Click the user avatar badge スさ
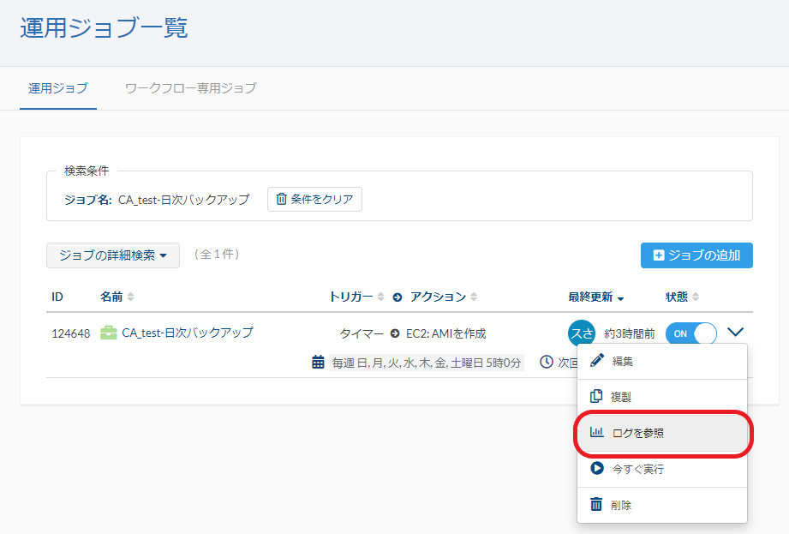 (580, 333)
